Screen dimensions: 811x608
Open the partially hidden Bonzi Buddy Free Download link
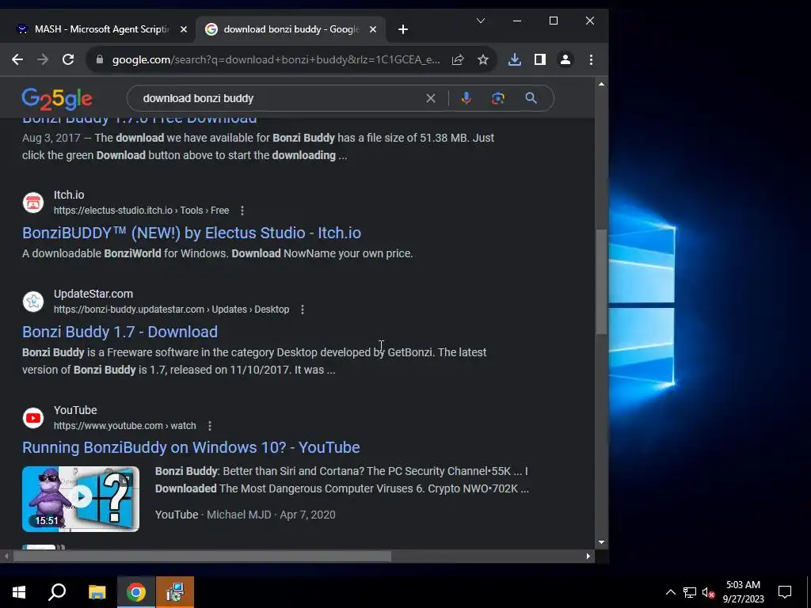(139, 120)
